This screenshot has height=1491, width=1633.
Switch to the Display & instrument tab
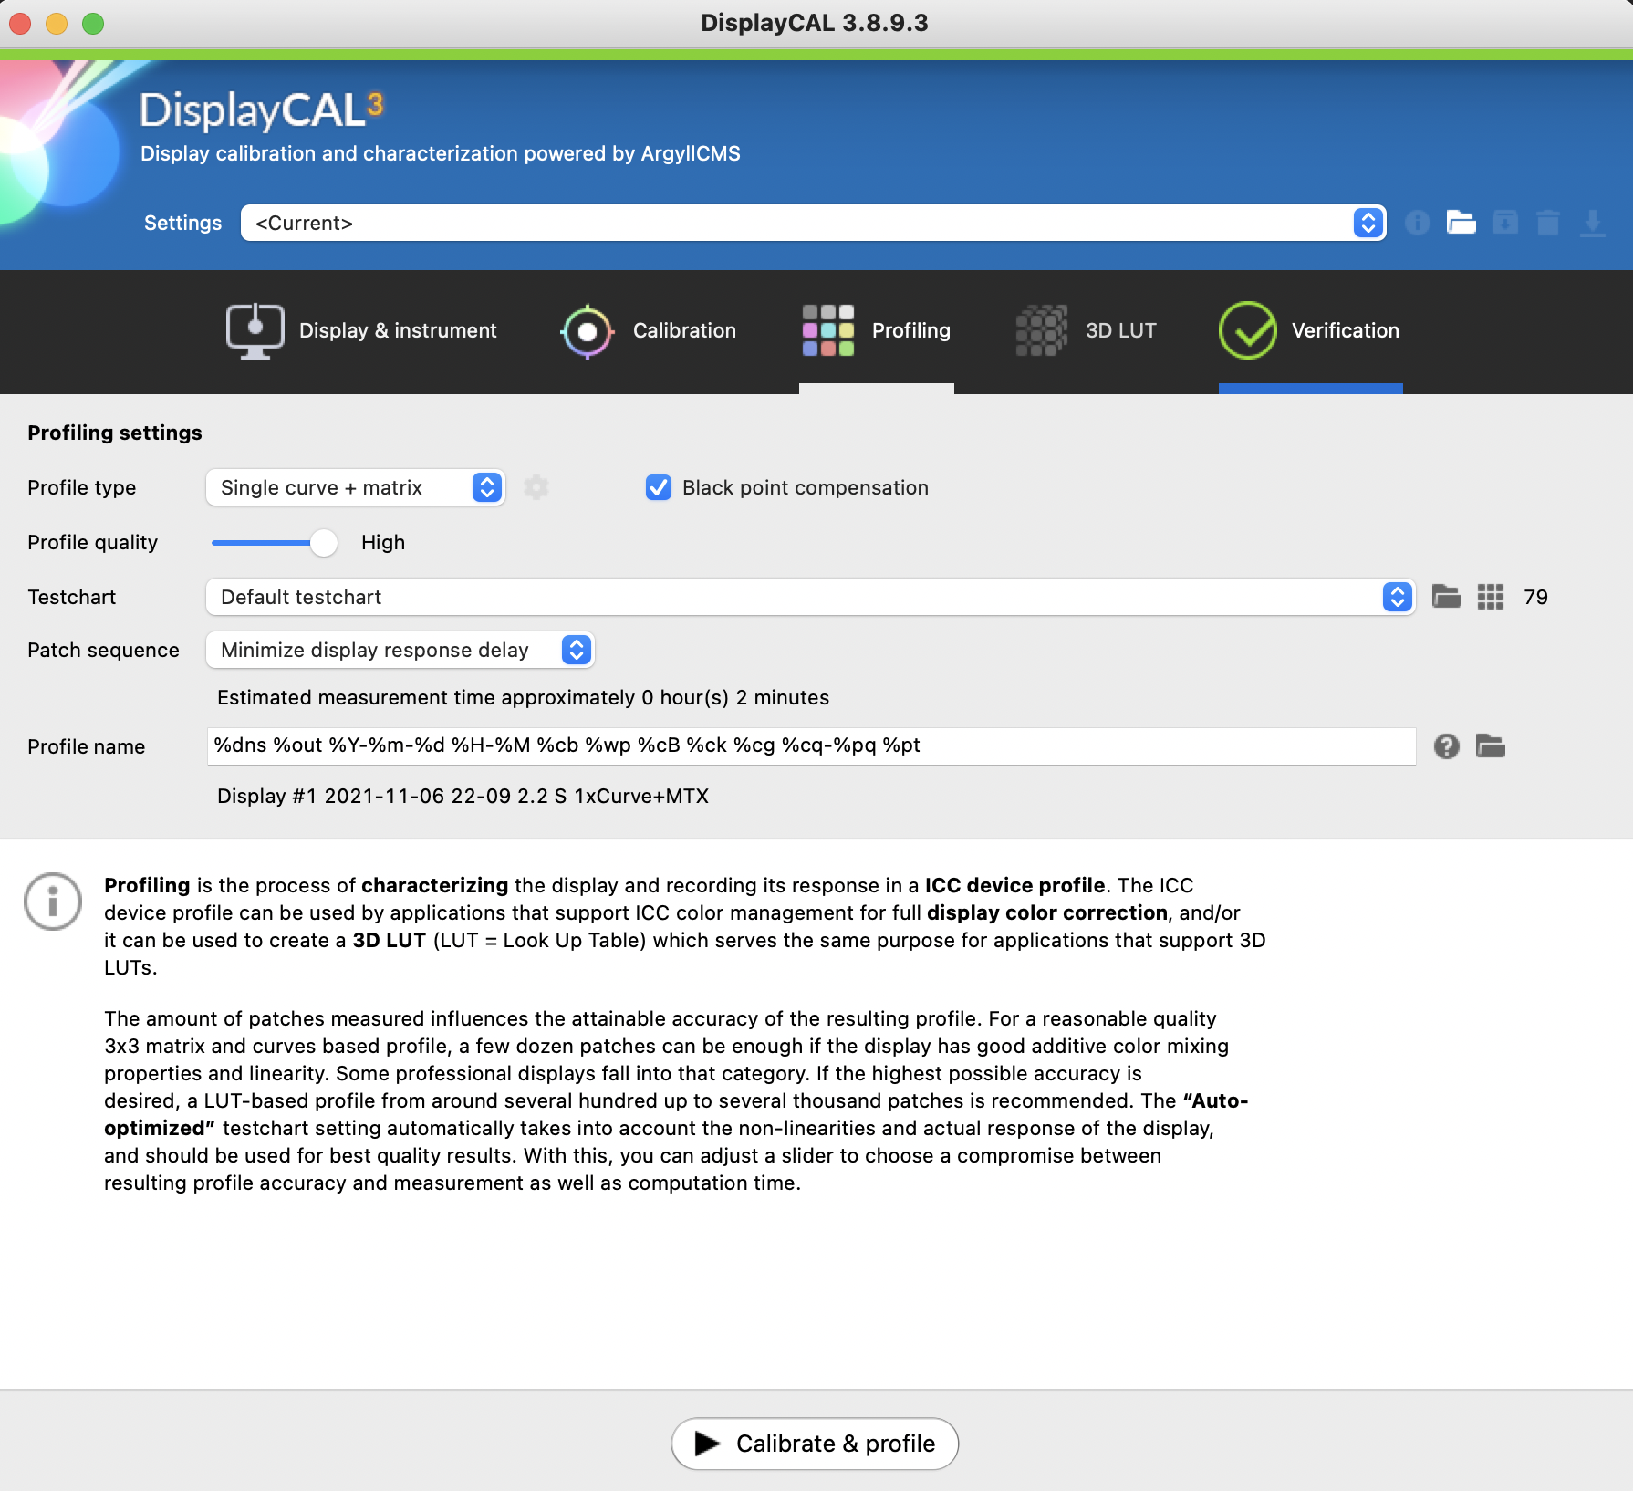(x=361, y=330)
